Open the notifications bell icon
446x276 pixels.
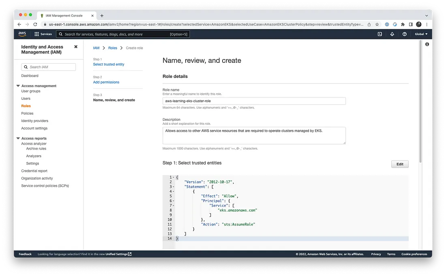pos(392,34)
